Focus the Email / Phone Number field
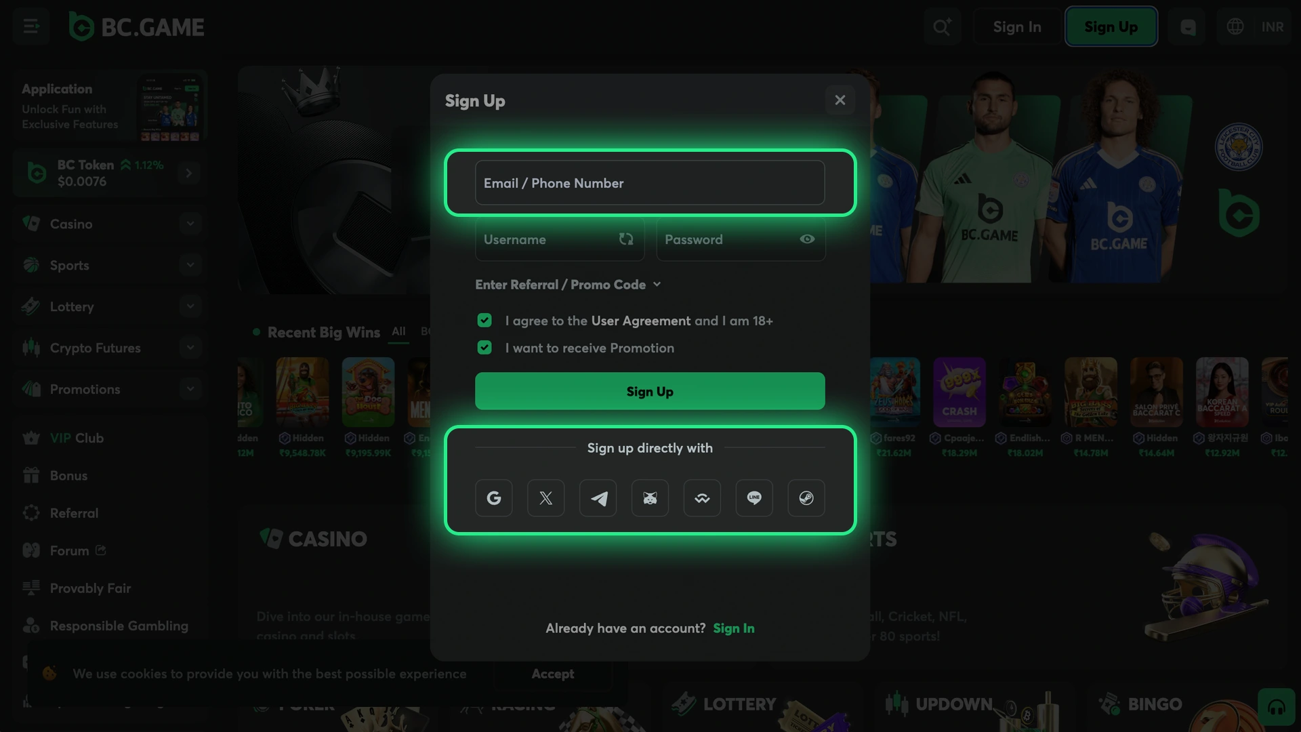 (x=650, y=183)
